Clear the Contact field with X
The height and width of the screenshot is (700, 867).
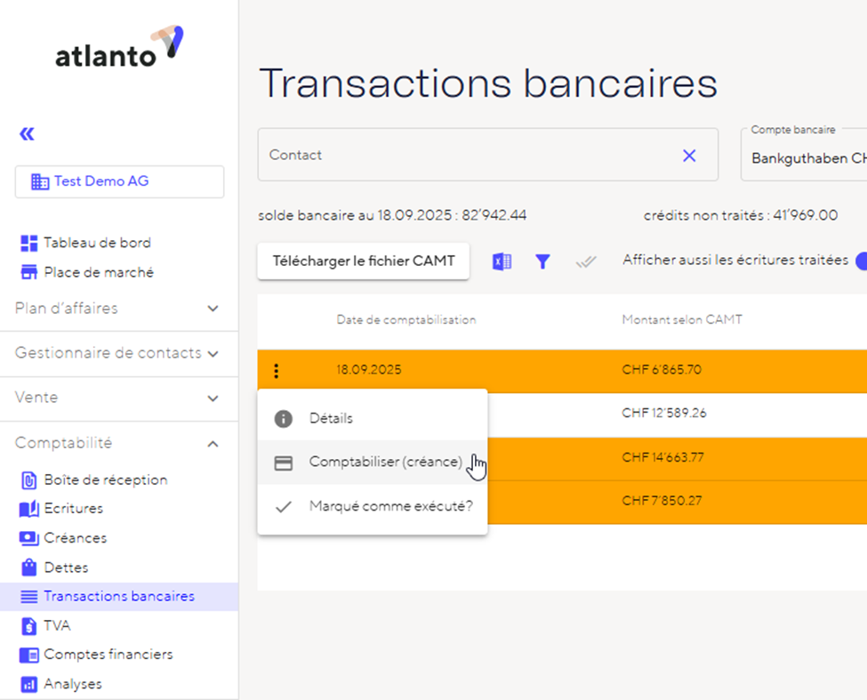coord(689,156)
